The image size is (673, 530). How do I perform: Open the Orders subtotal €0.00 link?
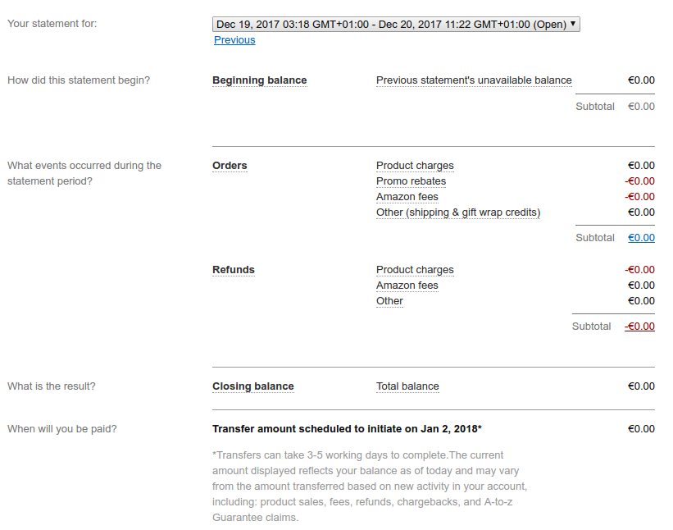pyautogui.click(x=641, y=238)
